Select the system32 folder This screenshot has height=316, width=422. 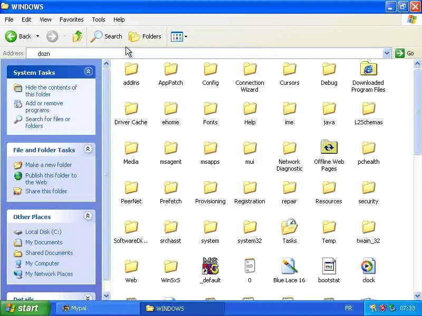point(250,232)
